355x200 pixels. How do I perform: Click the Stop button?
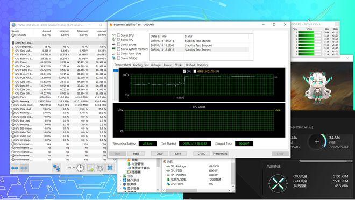click(136, 154)
